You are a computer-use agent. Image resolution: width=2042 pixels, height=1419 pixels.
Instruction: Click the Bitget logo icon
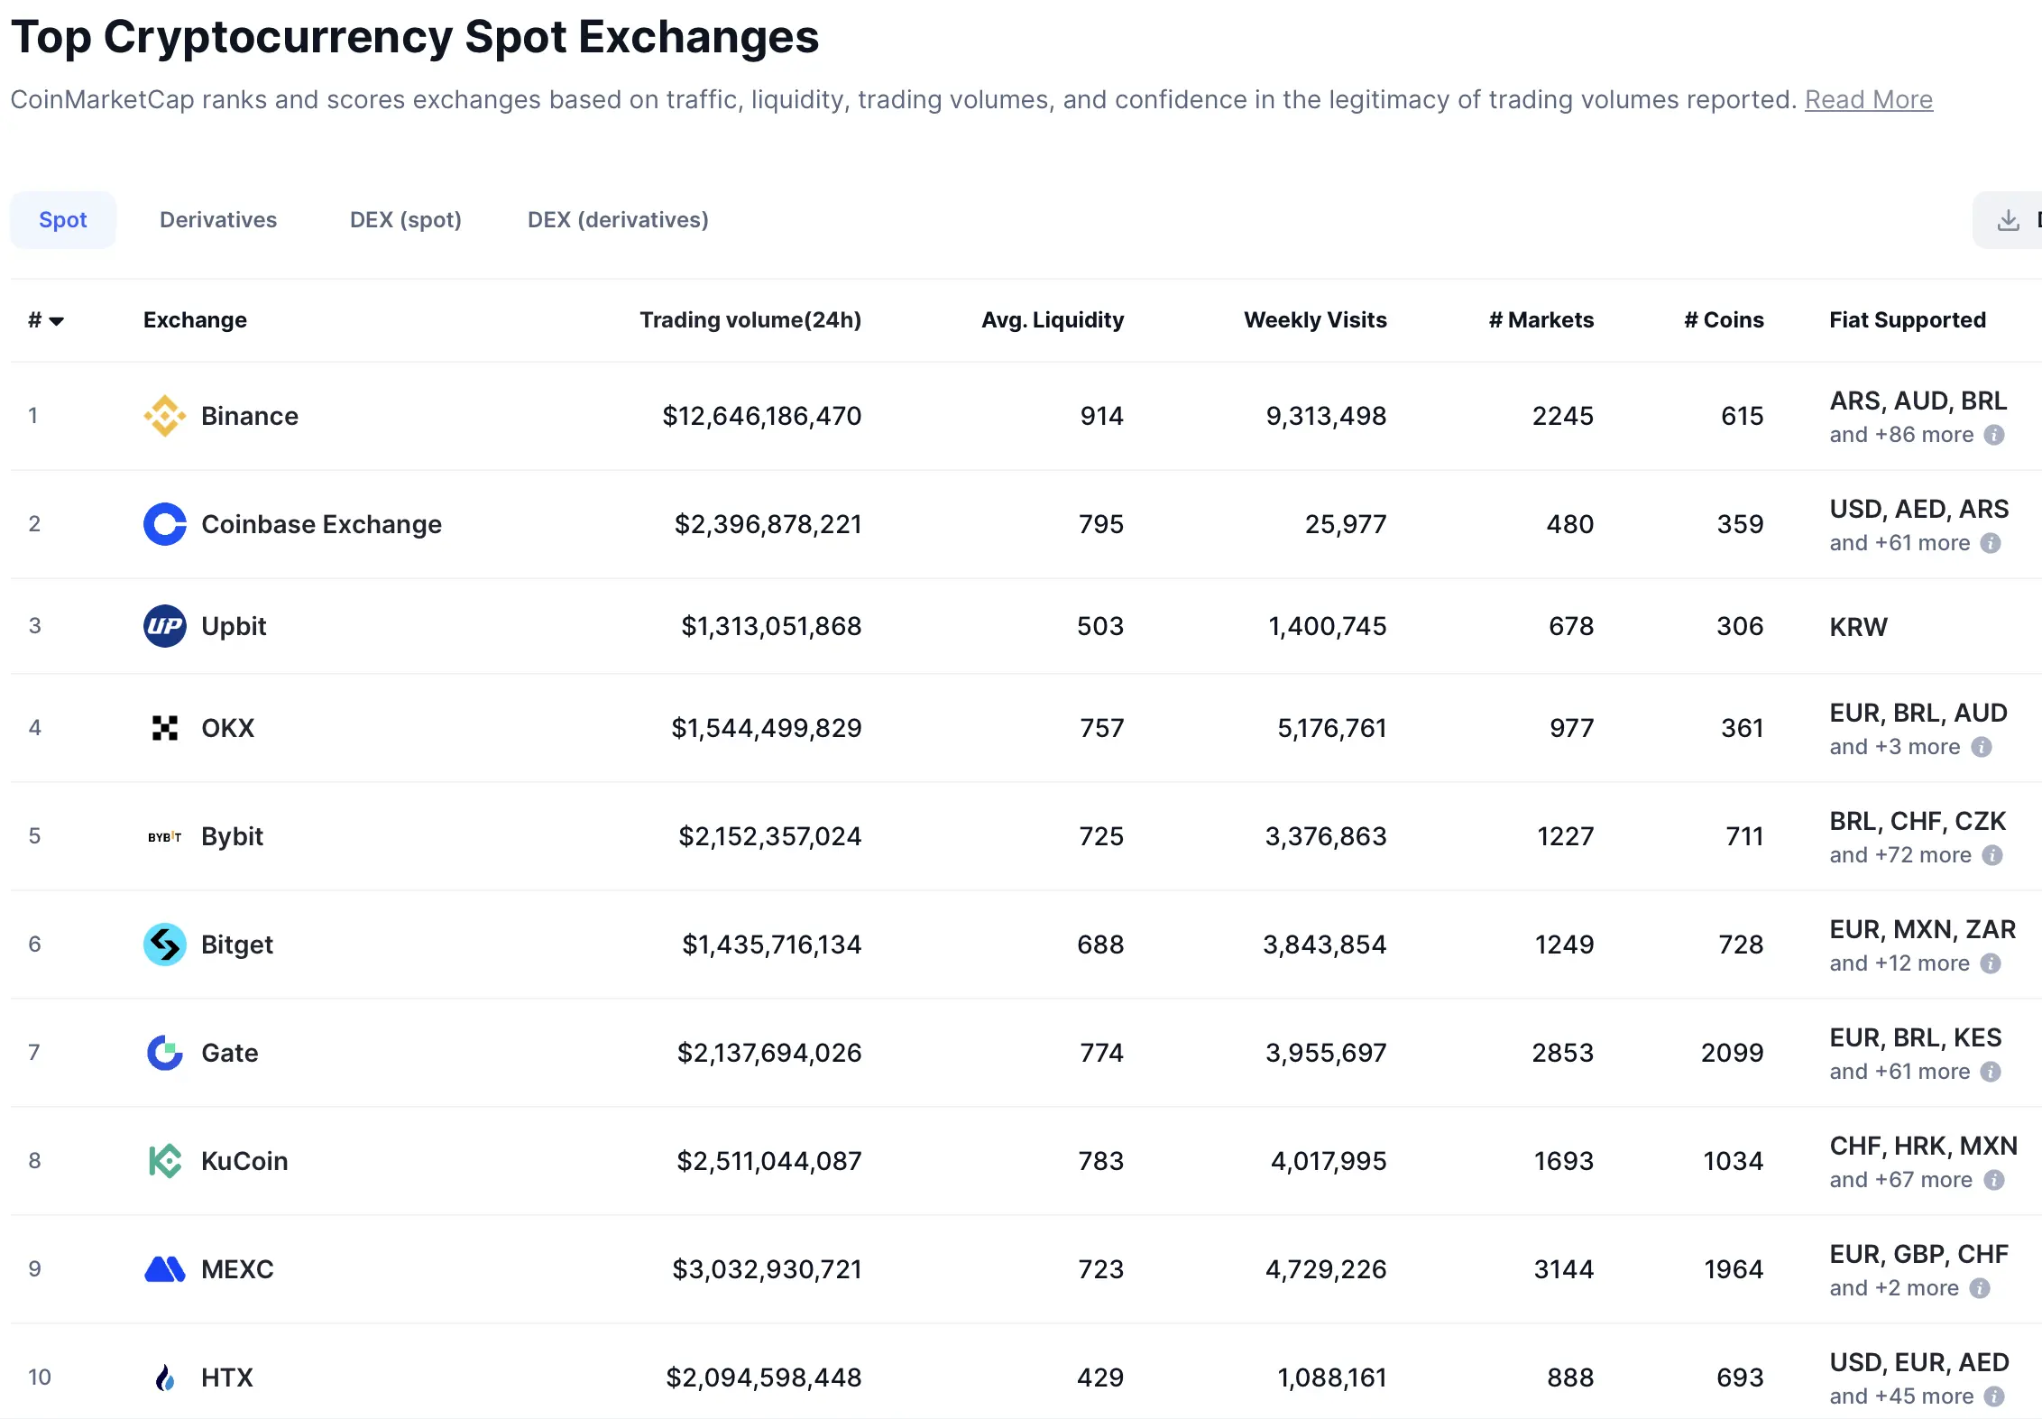coord(165,944)
